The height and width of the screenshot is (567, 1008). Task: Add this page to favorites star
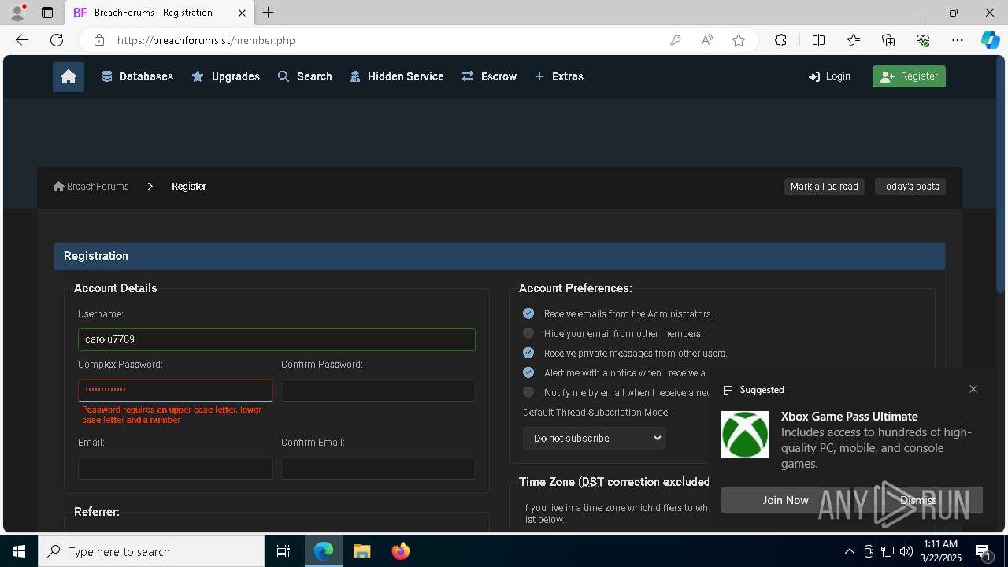click(x=739, y=40)
